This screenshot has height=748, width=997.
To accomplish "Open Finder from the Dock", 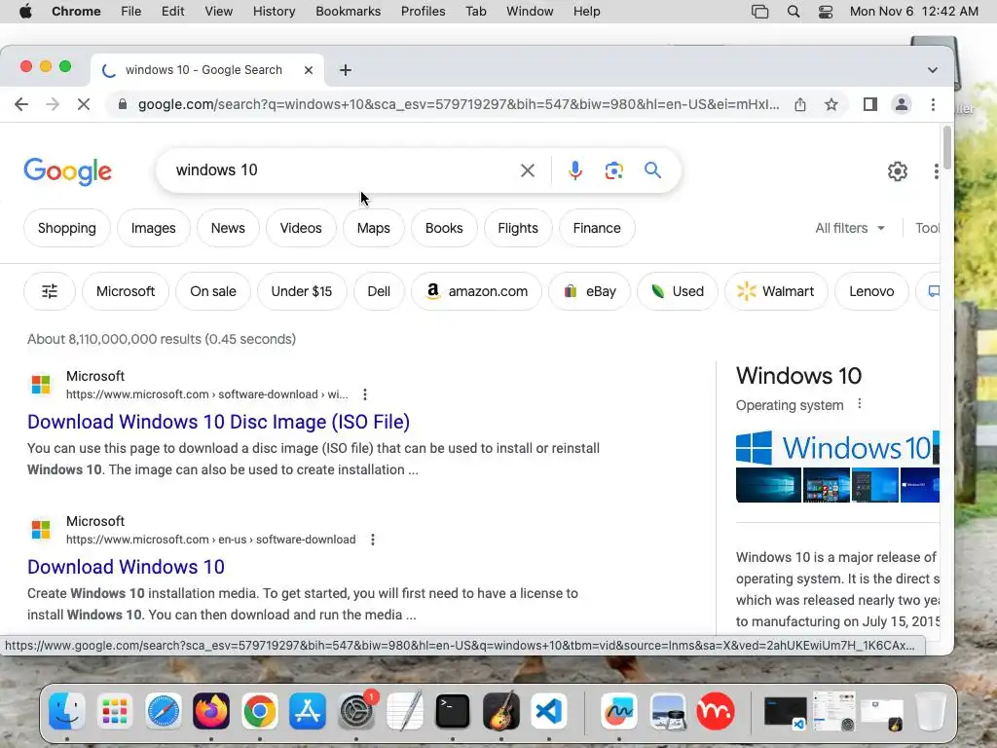I will pyautogui.click(x=67, y=710).
